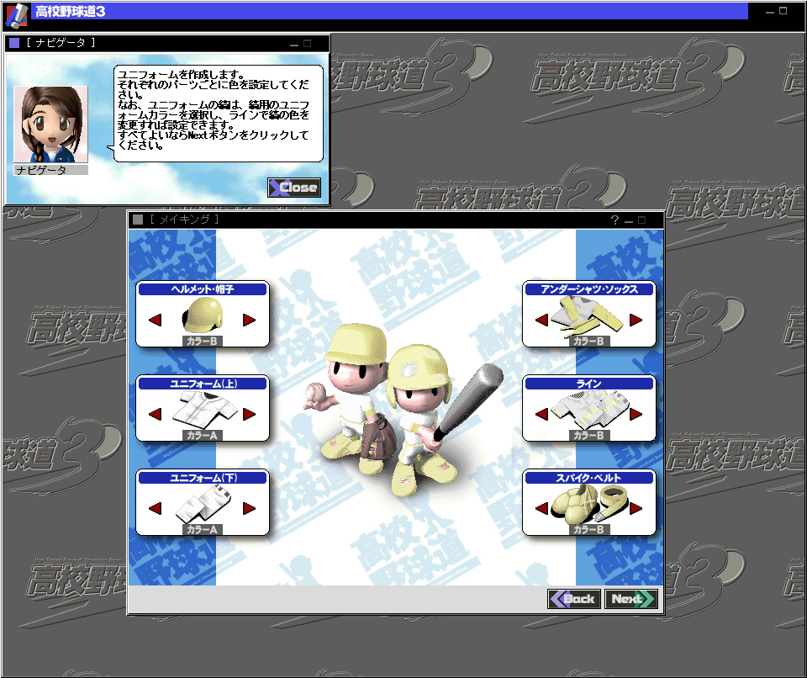Viewport: 807px width, 678px height.
Task: Click the helmet icon
Action: (x=202, y=319)
